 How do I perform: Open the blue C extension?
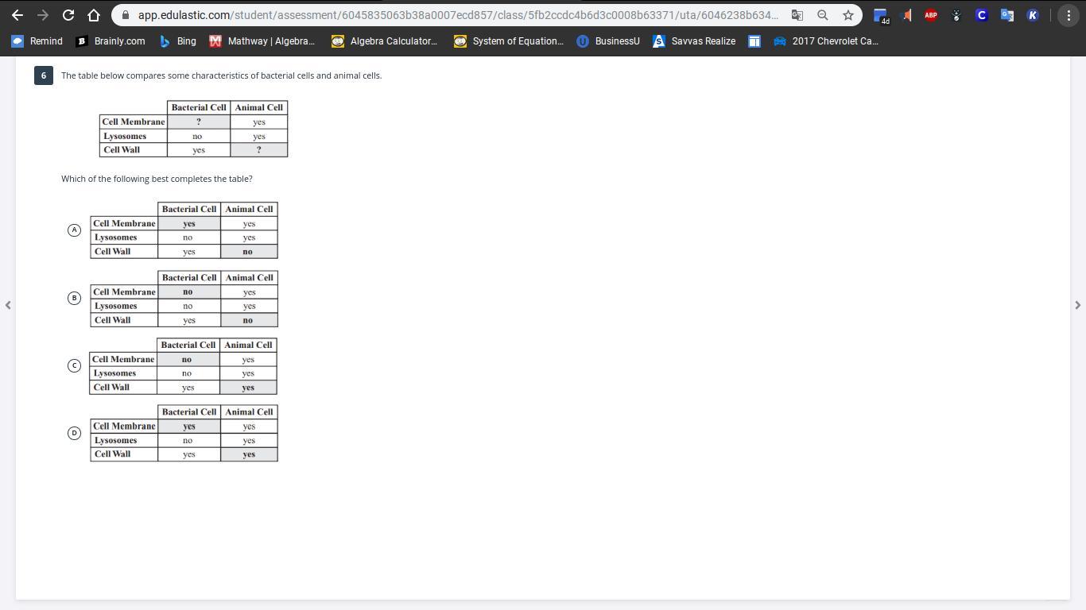[982, 15]
